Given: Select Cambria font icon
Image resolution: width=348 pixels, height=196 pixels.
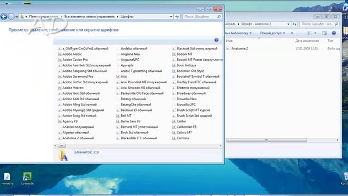Looking at the screenshot, I should 174,138.
